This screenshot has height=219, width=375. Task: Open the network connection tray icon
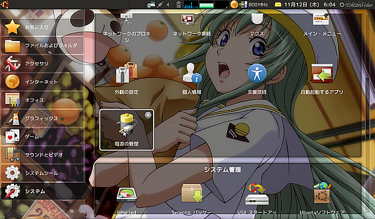click(x=151, y=5)
